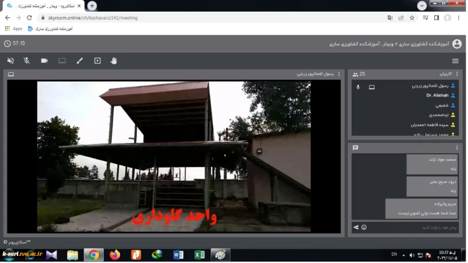This screenshot has height=263, width=468.
Task: Click the microphone icon in first user row
Action: point(358,87)
